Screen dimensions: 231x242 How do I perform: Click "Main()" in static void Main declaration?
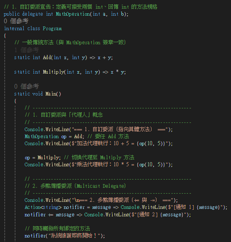click(x=53, y=94)
